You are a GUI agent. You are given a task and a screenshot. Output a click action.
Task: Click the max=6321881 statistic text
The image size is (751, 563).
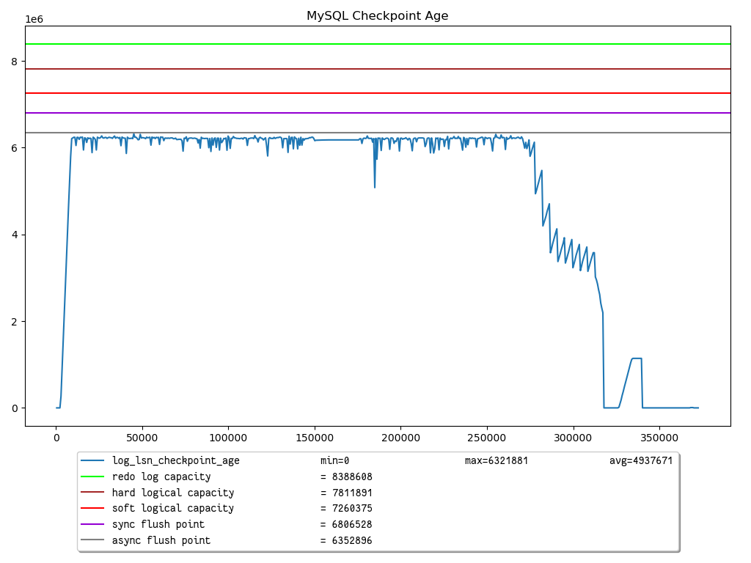pyautogui.click(x=496, y=460)
